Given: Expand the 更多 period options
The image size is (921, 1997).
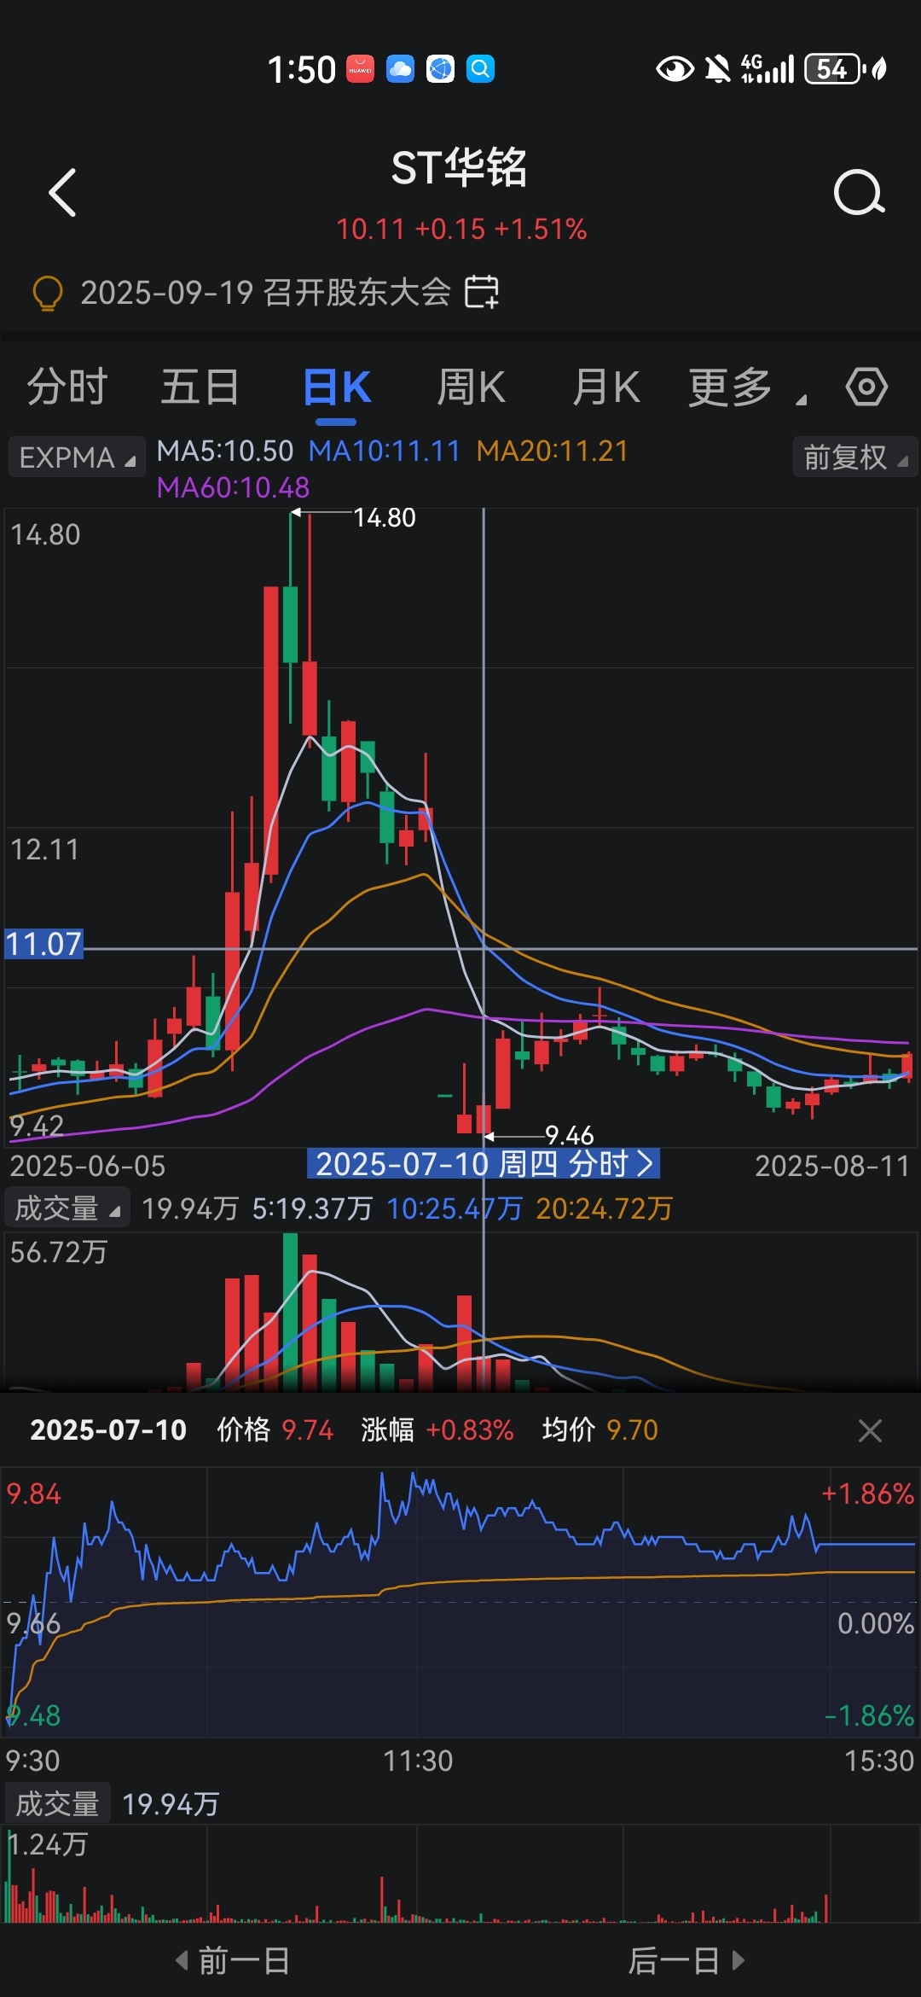Looking at the screenshot, I should 746,387.
